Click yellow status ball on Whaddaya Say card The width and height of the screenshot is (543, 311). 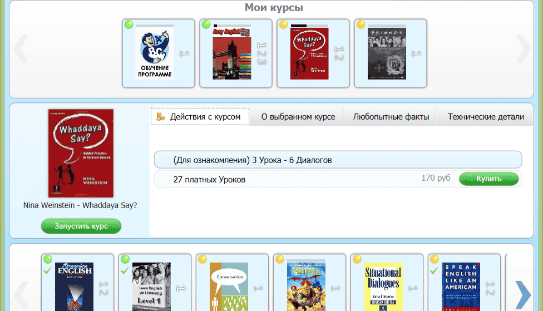pyautogui.click(x=284, y=24)
